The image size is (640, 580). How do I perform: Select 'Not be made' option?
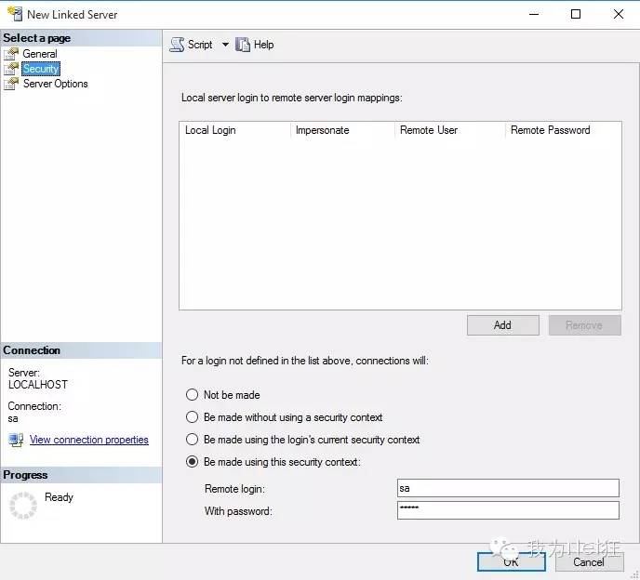[x=192, y=395]
